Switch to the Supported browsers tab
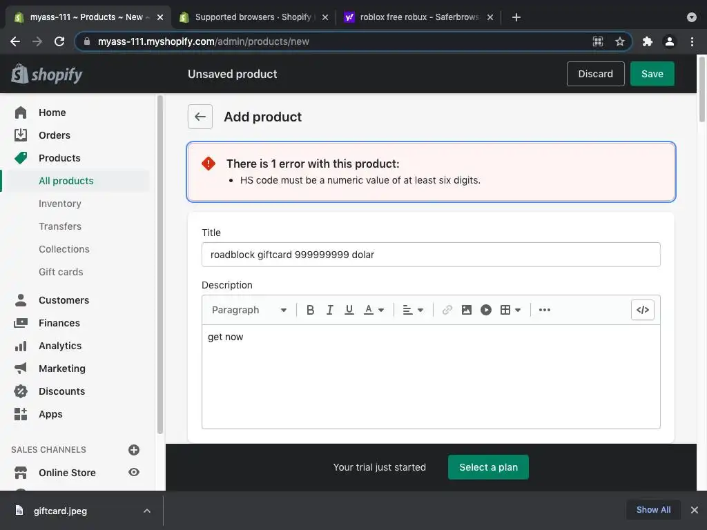 [252, 17]
